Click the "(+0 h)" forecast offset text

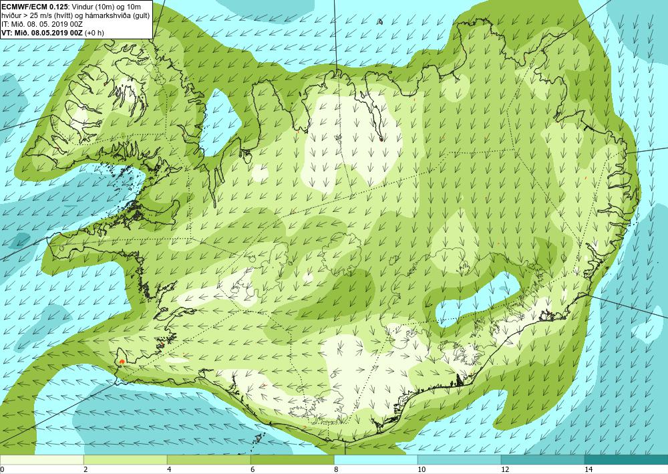(94, 33)
